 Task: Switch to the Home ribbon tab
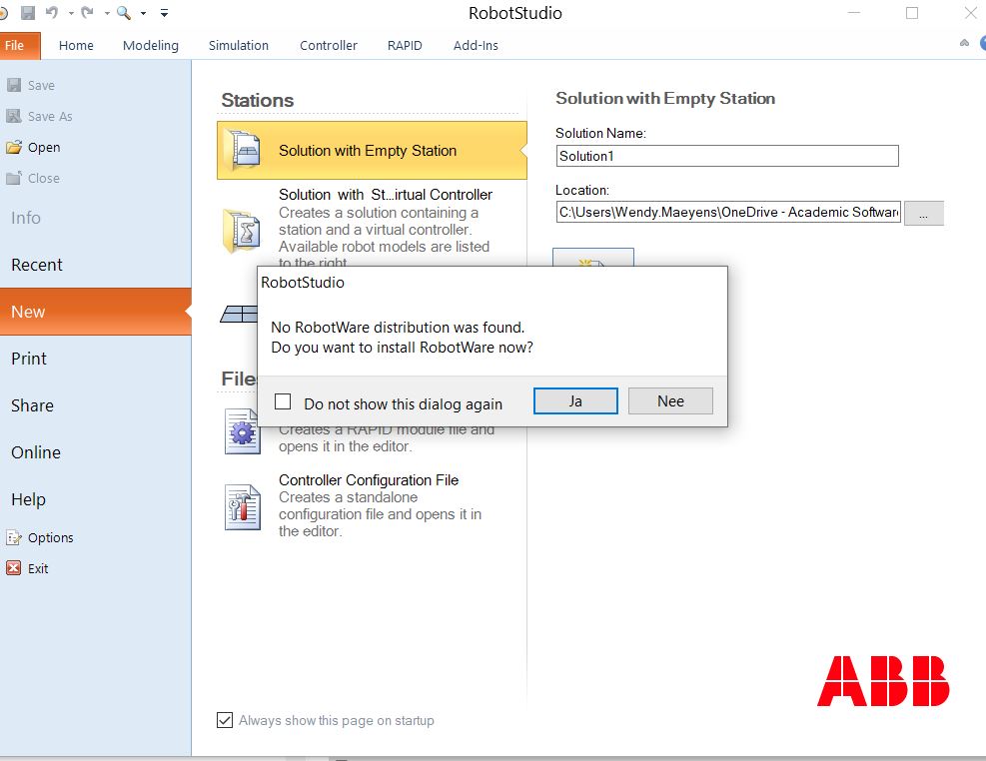click(76, 46)
